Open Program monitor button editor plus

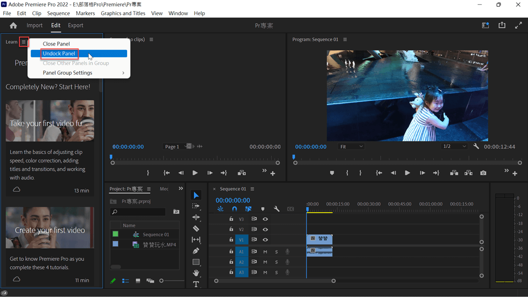pyautogui.click(x=515, y=174)
